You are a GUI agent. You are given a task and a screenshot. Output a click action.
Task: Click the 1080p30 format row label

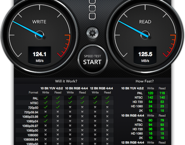point(32,130)
